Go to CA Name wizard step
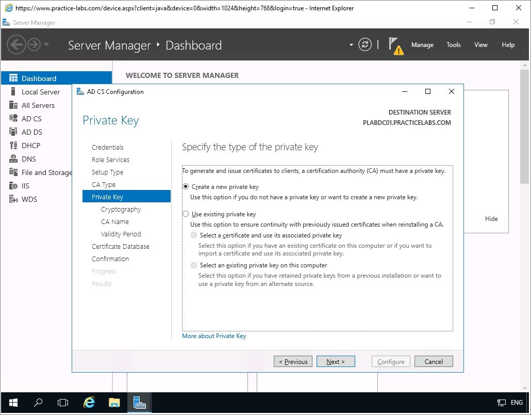The image size is (531, 415). 115,222
